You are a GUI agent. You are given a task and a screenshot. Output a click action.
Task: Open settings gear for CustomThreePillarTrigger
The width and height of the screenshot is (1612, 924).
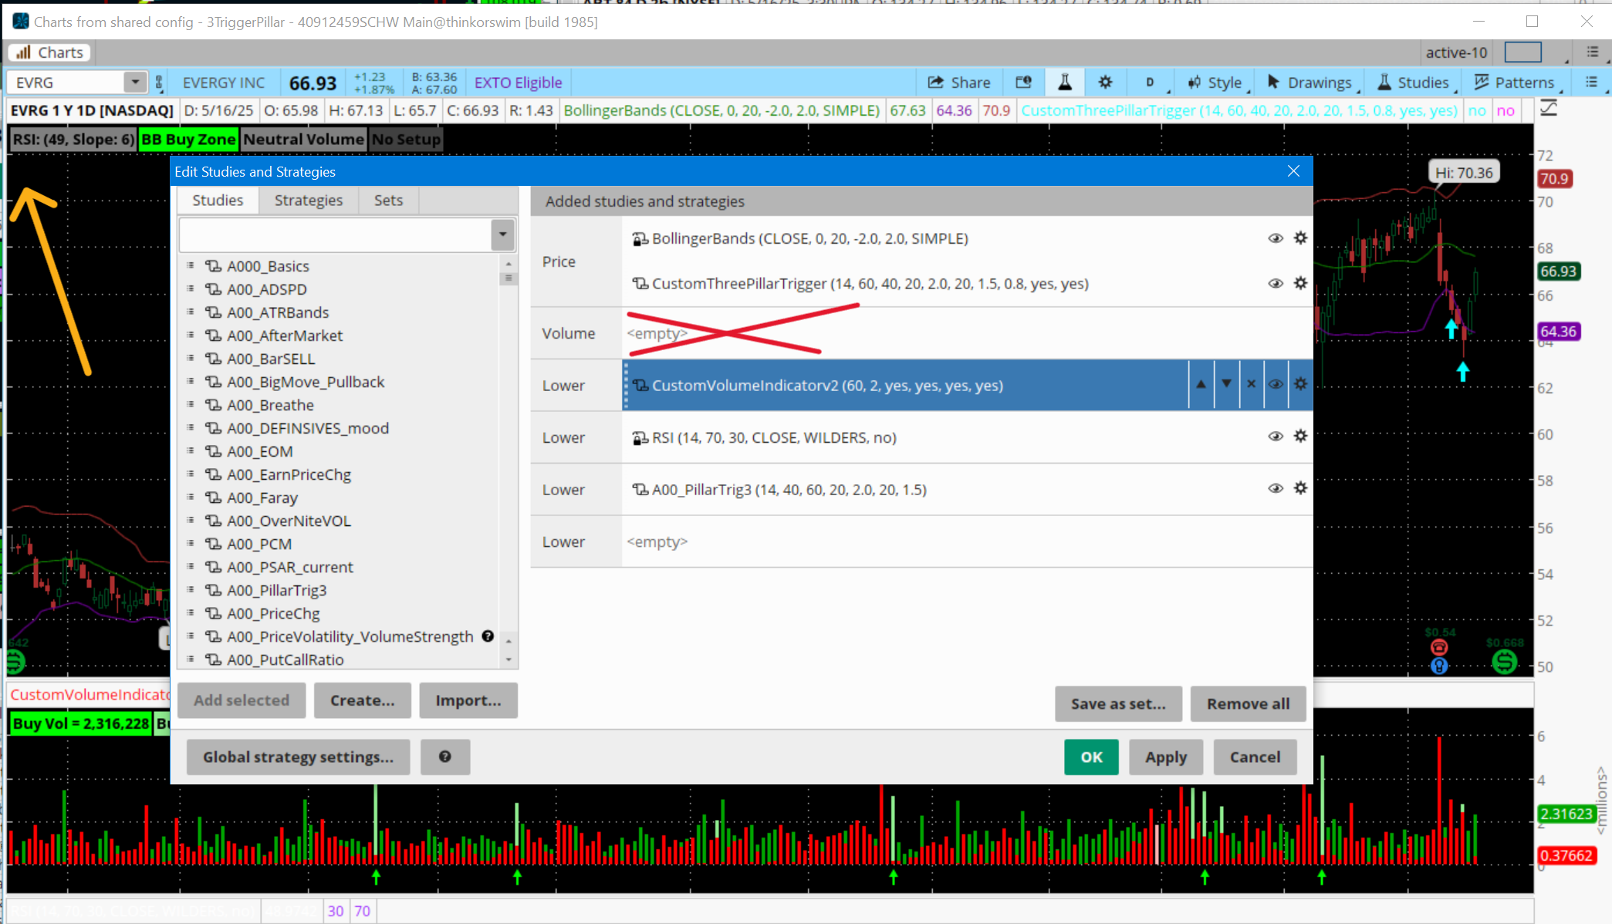pos(1300,283)
